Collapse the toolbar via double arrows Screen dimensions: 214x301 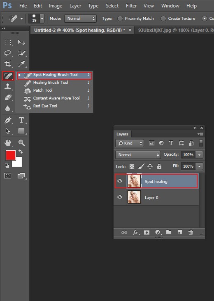click(x=4, y=28)
